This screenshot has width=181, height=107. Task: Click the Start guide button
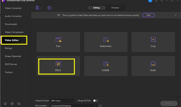(x=149, y=15)
